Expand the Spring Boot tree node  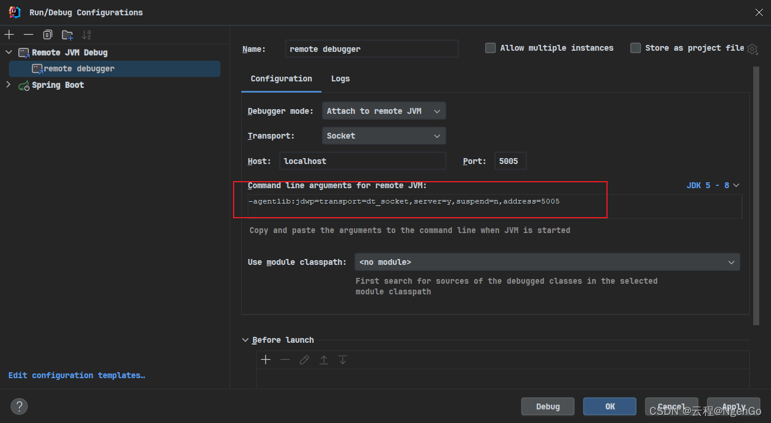click(8, 84)
